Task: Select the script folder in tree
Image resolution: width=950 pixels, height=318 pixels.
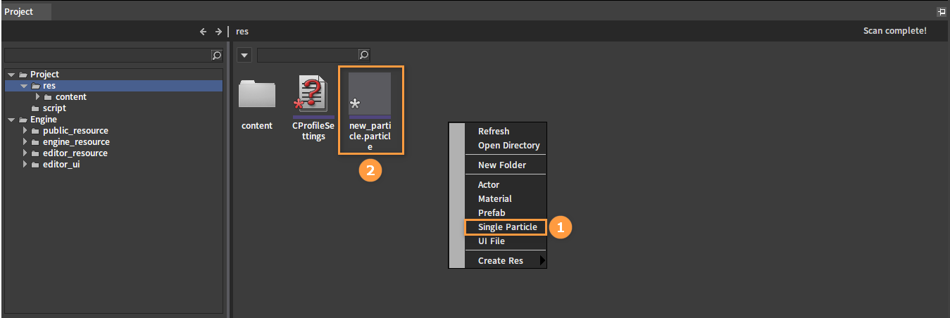Action: [54, 108]
